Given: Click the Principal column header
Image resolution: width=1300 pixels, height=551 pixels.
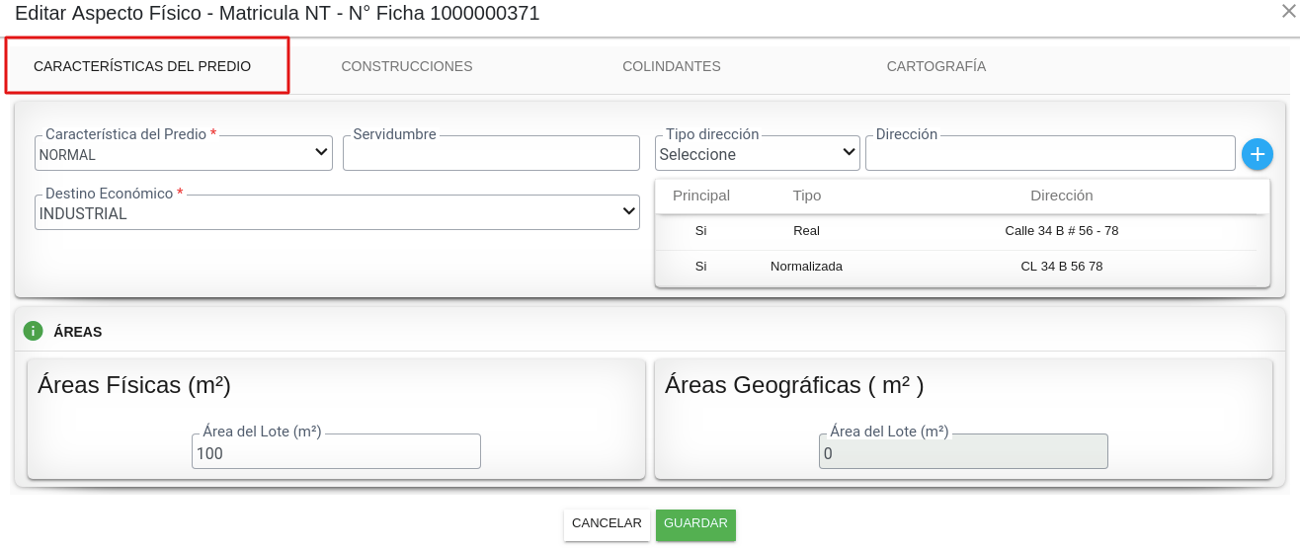Looking at the screenshot, I should click(700, 196).
